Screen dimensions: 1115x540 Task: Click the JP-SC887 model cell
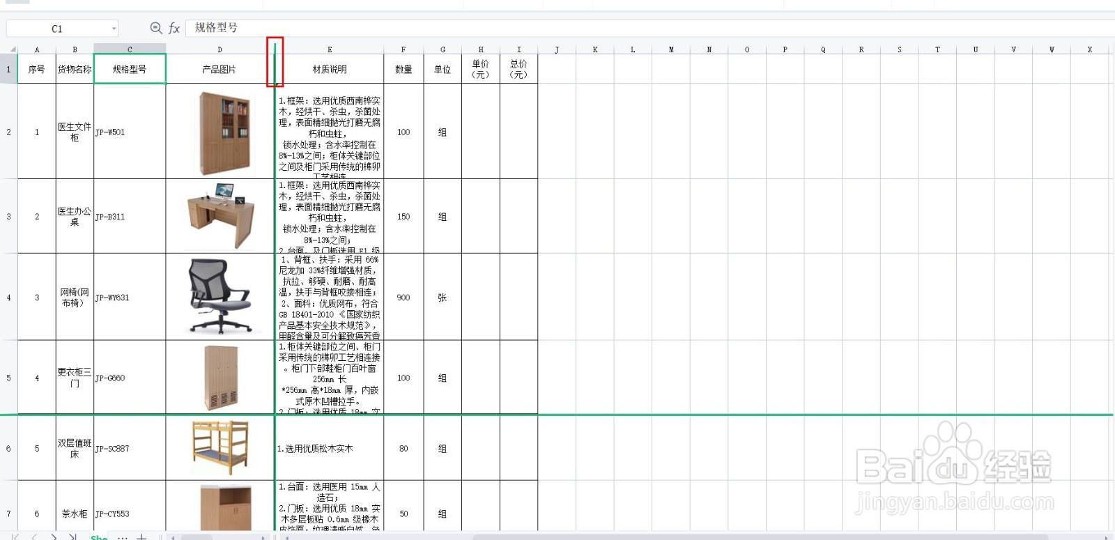130,449
